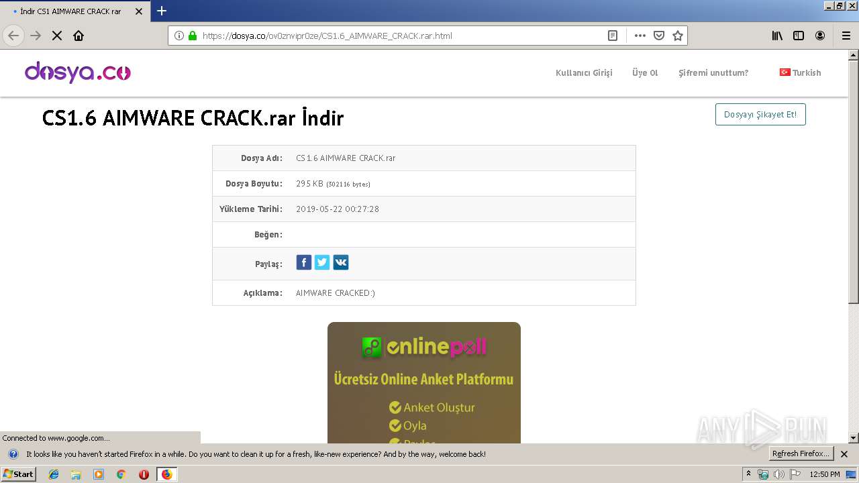Image resolution: width=859 pixels, height=483 pixels.
Task: View secure connection padlock details
Action: pos(193,36)
